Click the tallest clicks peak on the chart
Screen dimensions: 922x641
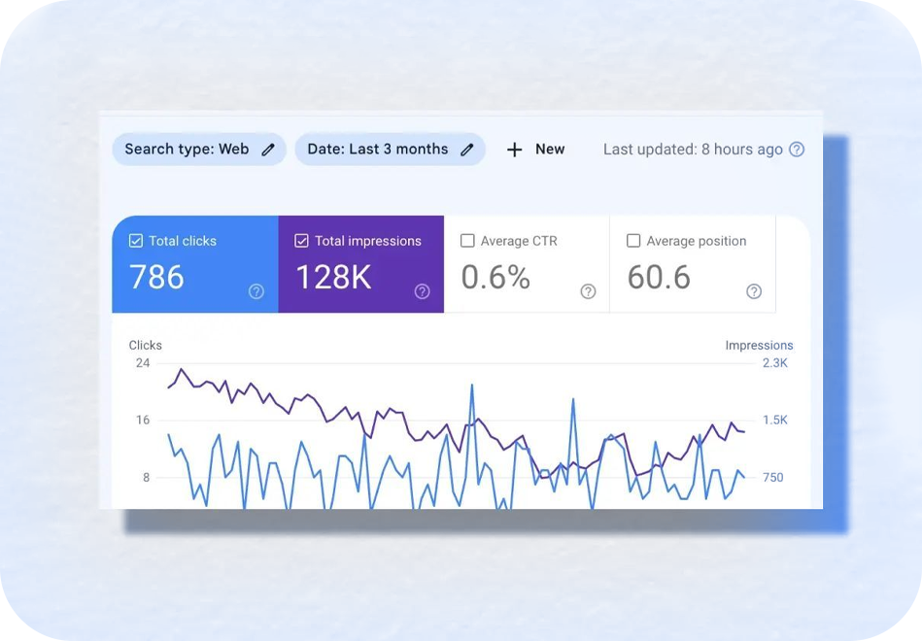click(472, 386)
